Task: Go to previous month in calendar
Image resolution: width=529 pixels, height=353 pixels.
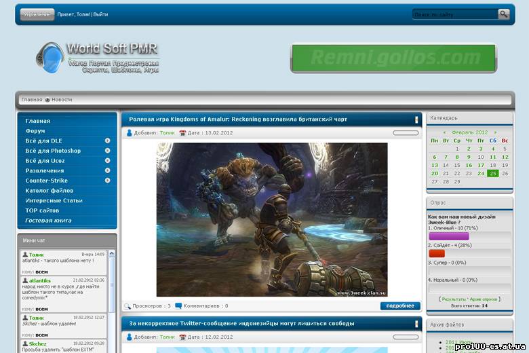Action: pyautogui.click(x=445, y=132)
